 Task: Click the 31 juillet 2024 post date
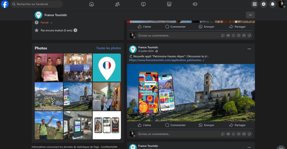[x=146, y=51]
